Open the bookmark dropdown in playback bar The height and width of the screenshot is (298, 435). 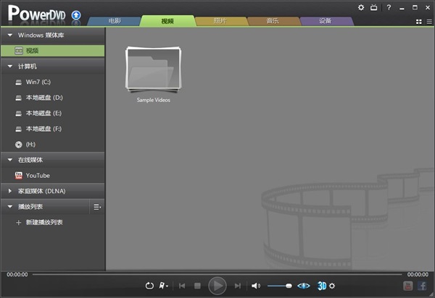point(163,286)
